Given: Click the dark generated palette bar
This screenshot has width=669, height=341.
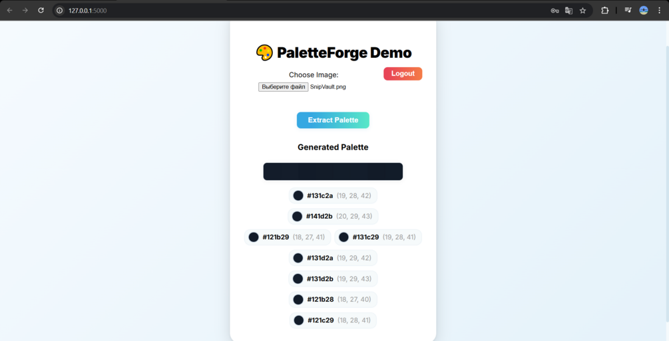Looking at the screenshot, I should point(333,171).
